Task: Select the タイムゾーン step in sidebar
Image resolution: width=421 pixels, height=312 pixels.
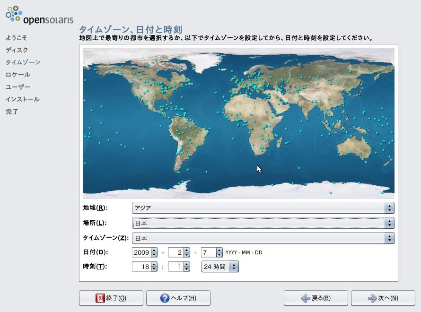Action: point(23,62)
